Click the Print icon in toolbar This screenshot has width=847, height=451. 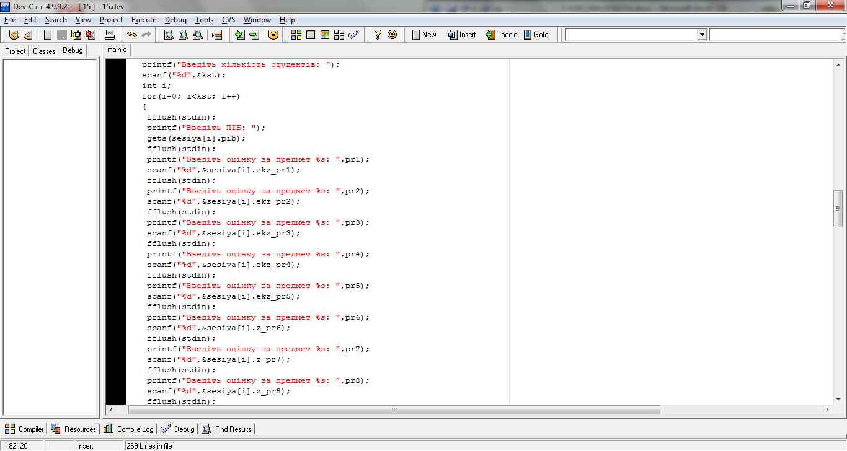pos(109,35)
